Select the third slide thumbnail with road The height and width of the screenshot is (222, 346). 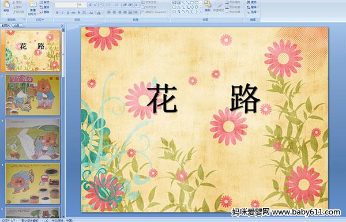33,139
